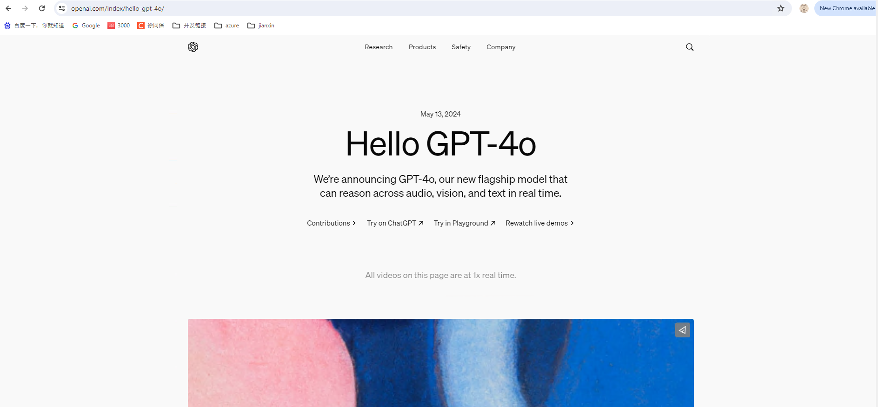
Task: Open the Baidu bookmark
Action: coord(34,26)
